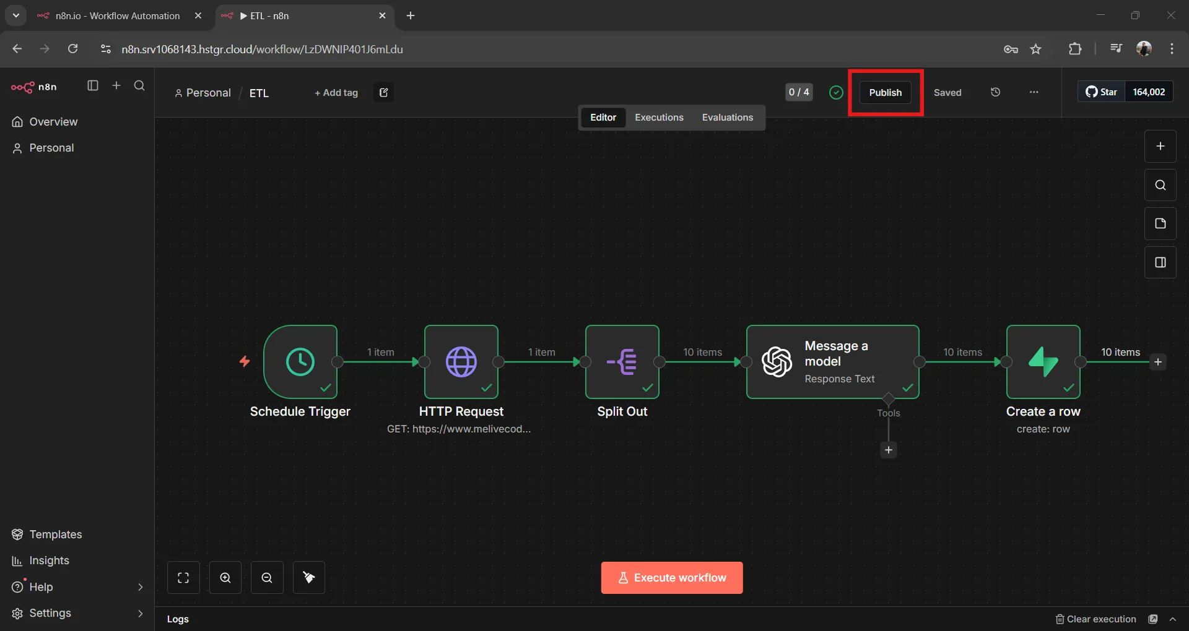Open the Split Out node

pyautogui.click(x=622, y=362)
